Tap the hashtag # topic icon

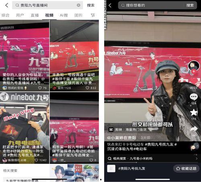click(x=111, y=168)
